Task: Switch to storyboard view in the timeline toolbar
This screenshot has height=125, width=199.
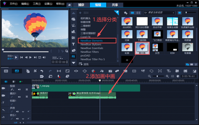Action: 6,71
